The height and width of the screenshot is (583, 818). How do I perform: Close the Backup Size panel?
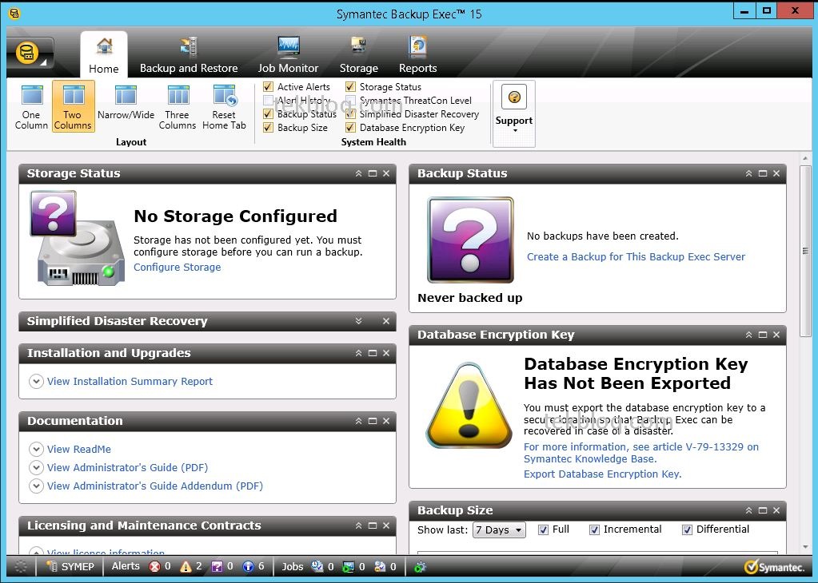coord(776,510)
